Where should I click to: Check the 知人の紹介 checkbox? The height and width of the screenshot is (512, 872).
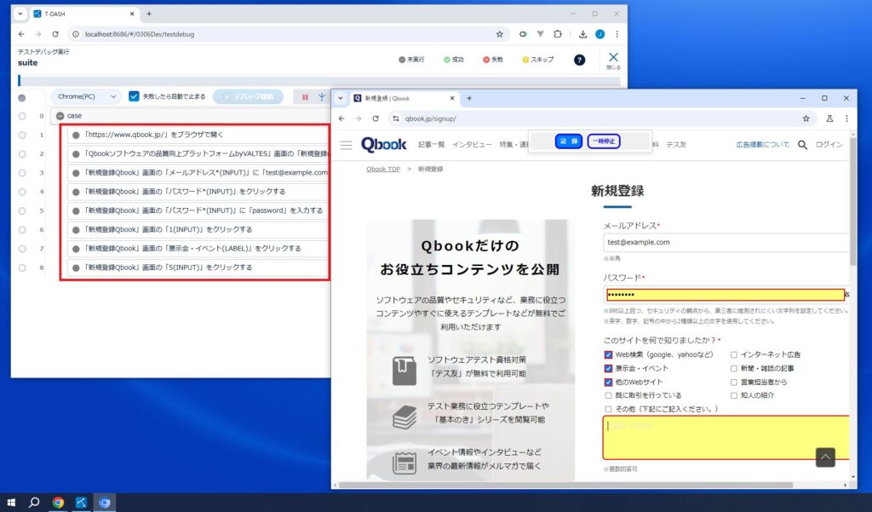733,395
